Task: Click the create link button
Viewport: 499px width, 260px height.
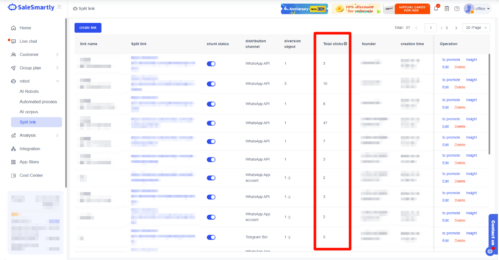Action: point(88,28)
